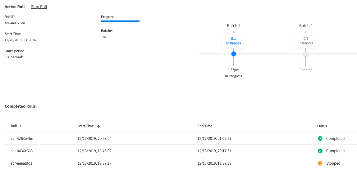
Task: Click the Pending label under Batch 2
Action: (x=306, y=70)
